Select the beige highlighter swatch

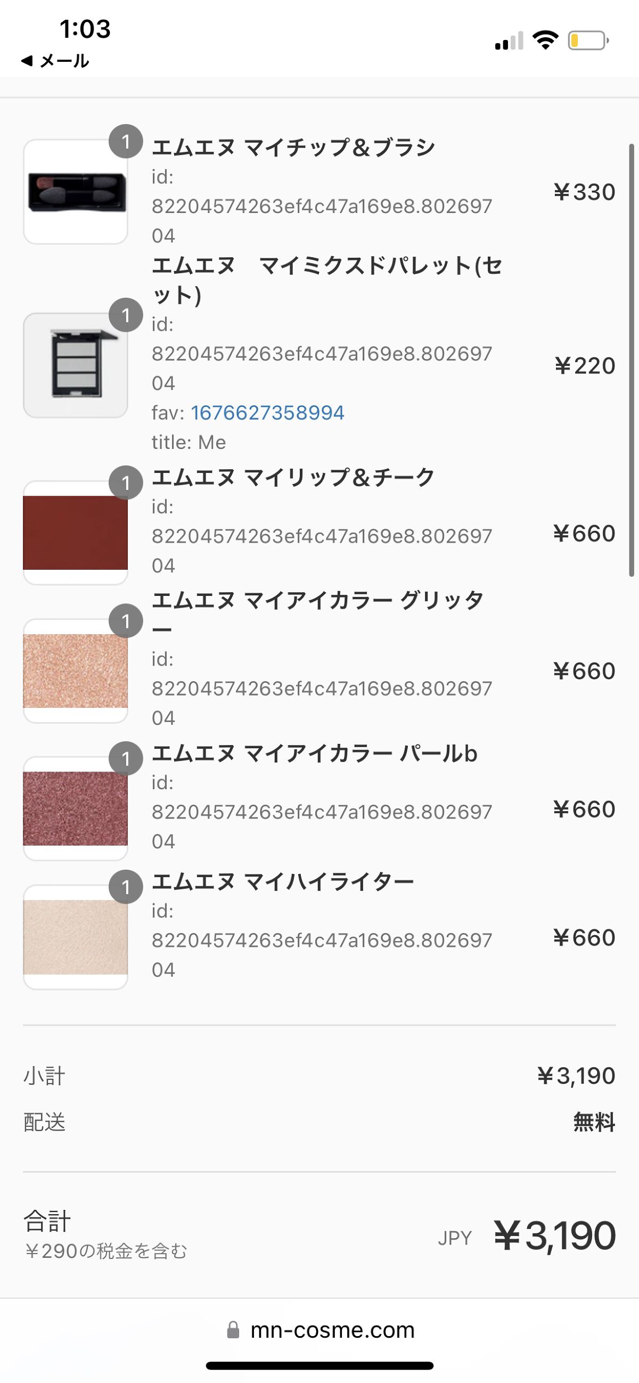click(75, 937)
